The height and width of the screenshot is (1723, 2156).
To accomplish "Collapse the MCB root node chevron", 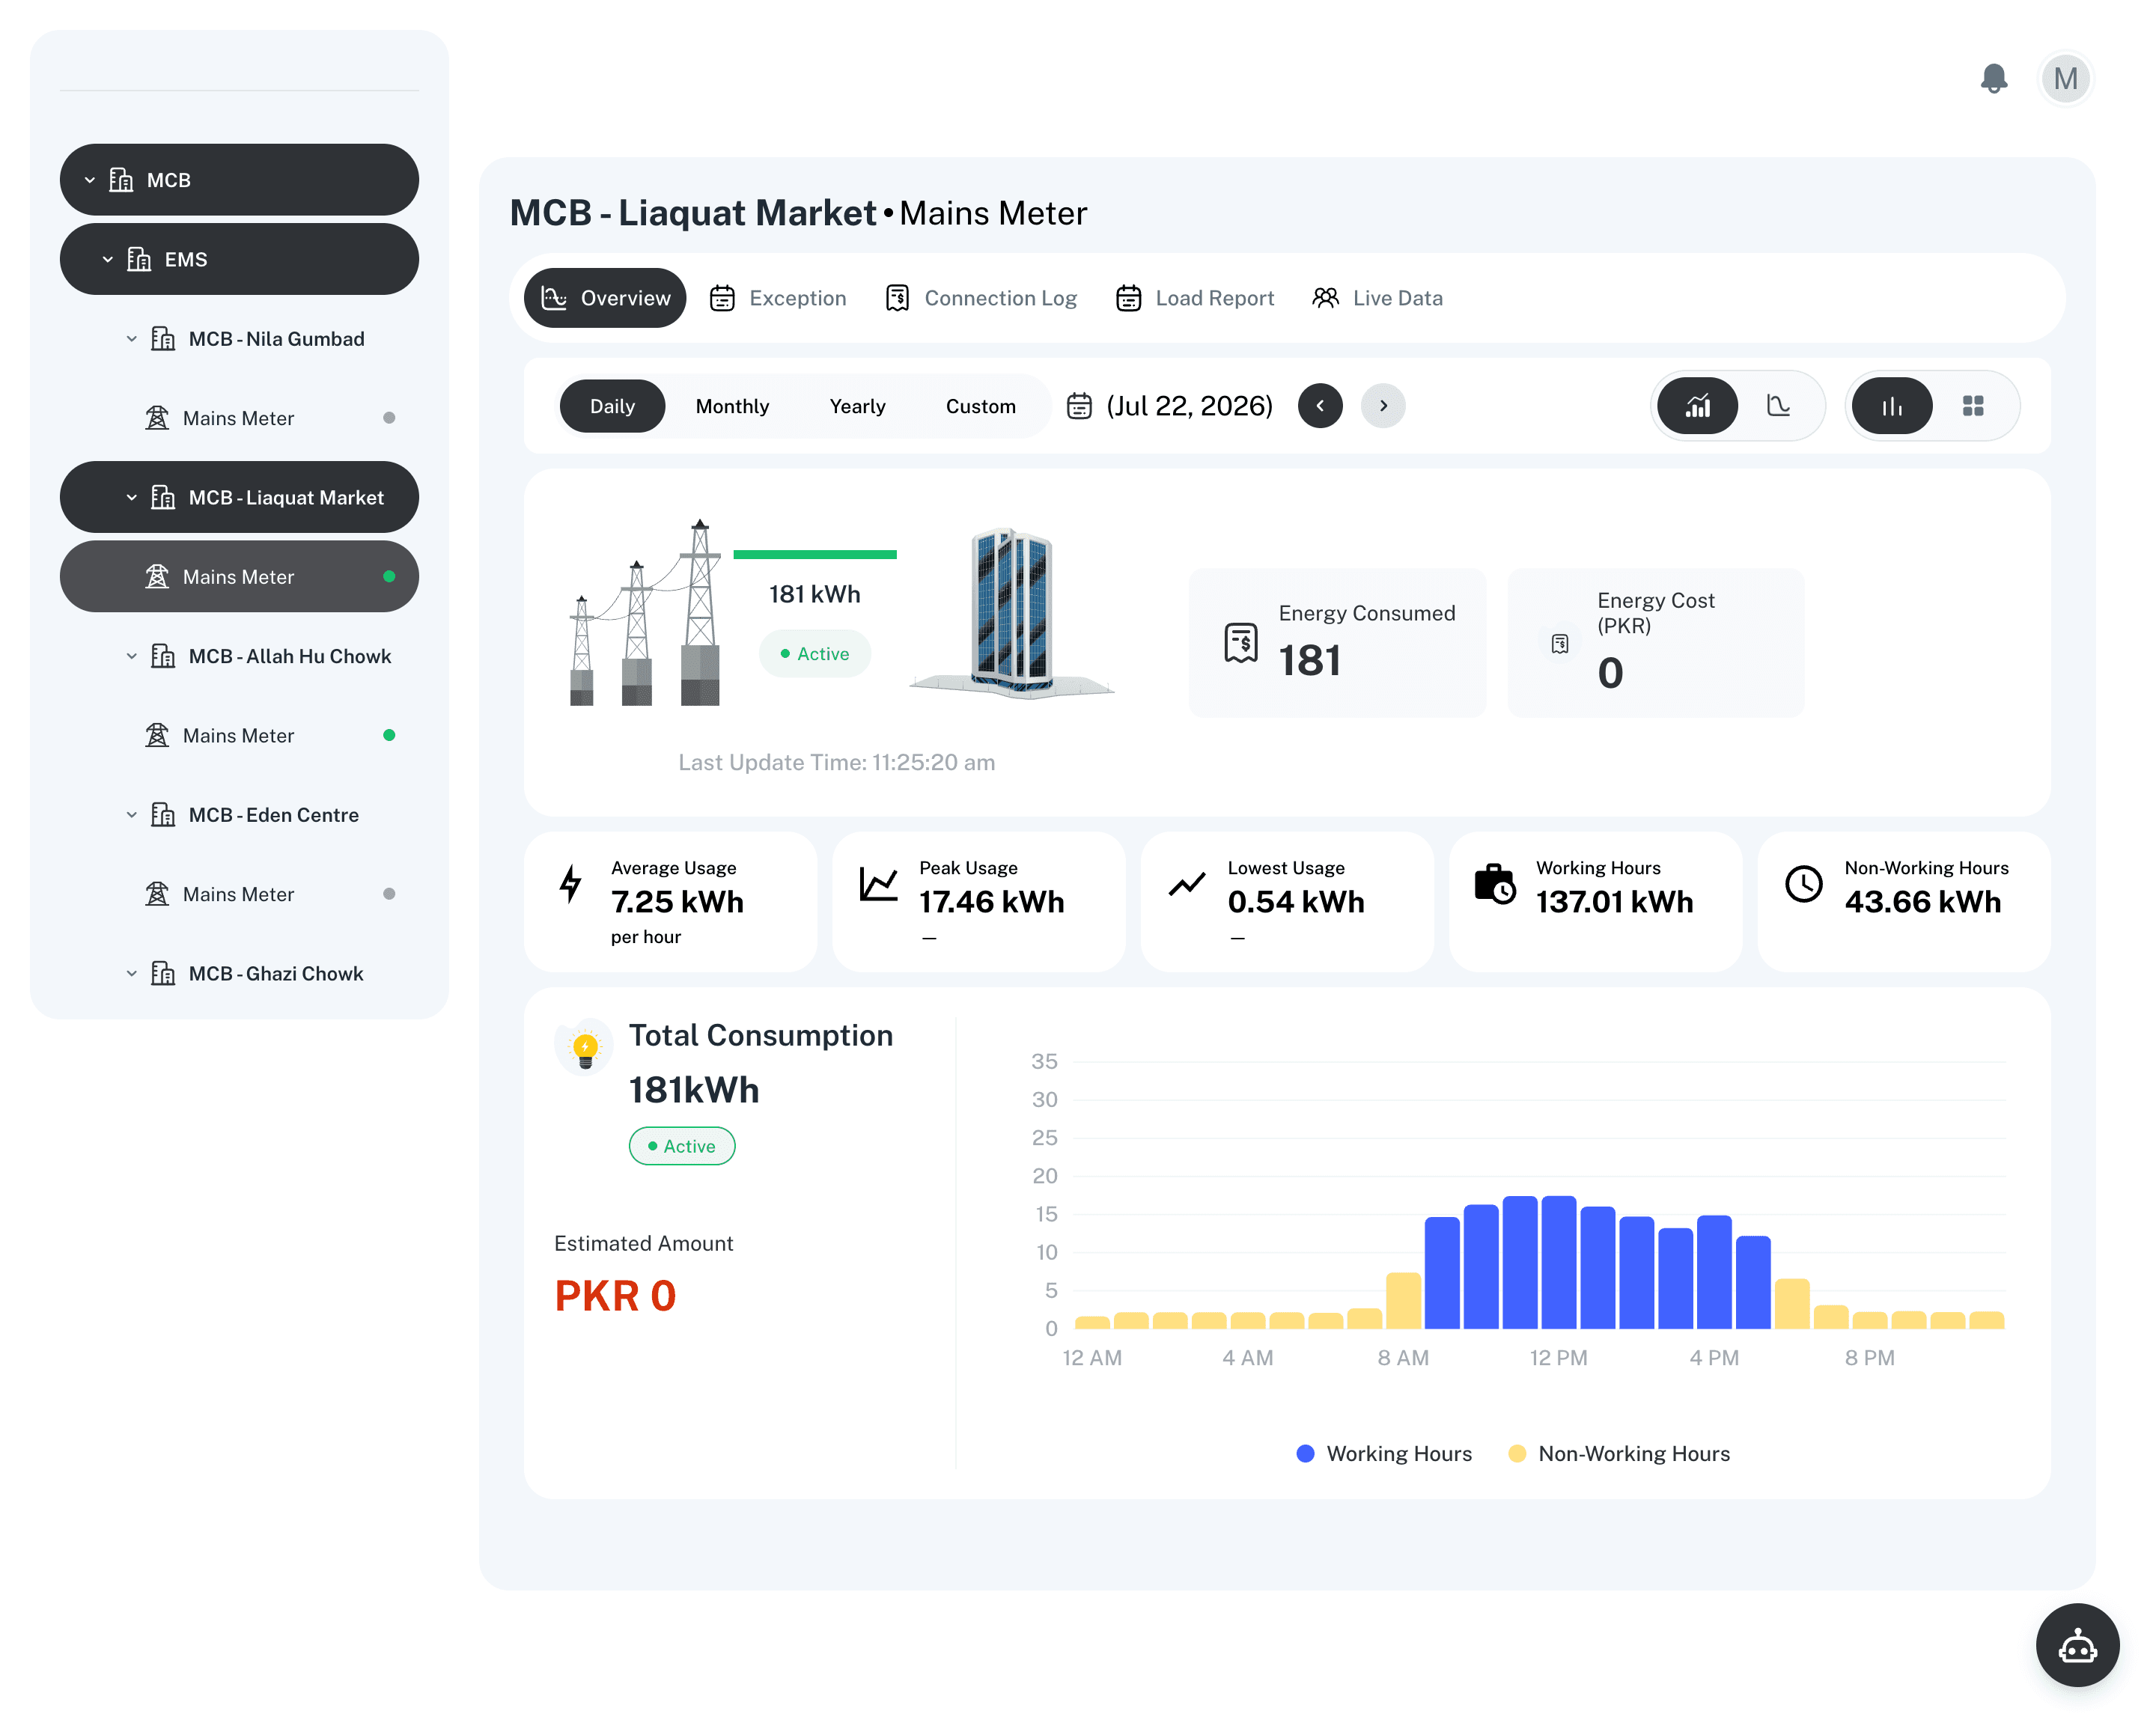I will click(x=90, y=180).
